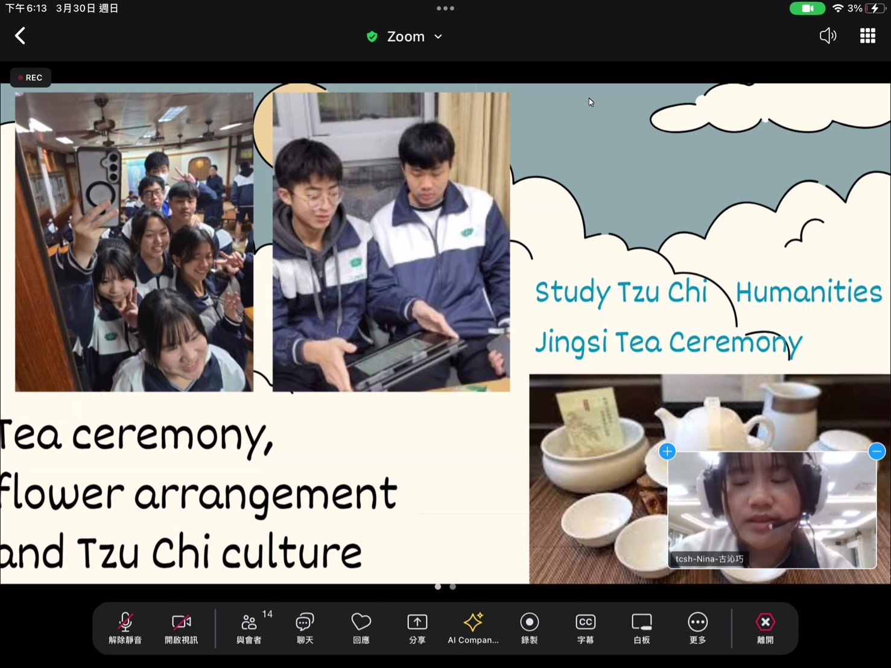Launch AI Companion
This screenshot has width=891, height=668.
tap(473, 628)
